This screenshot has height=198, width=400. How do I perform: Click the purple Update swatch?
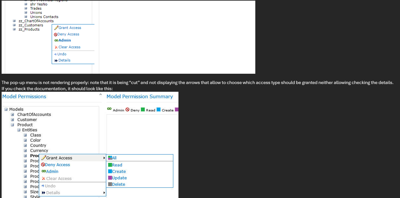click(x=110, y=177)
